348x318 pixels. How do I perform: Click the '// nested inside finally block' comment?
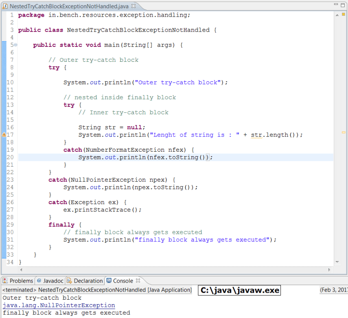(120, 97)
